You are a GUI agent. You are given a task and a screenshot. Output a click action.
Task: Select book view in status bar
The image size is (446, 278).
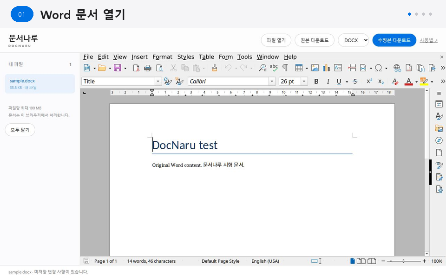[x=372, y=261]
